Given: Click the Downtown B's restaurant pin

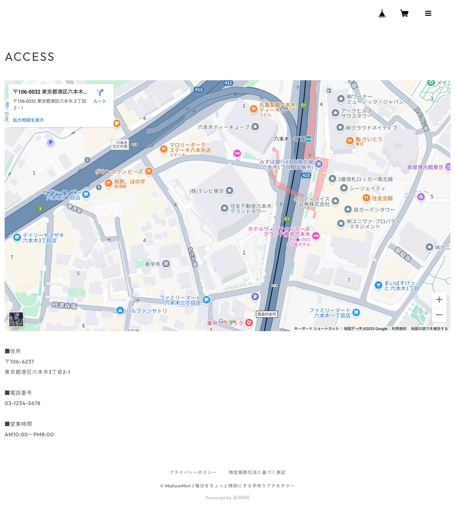Looking at the screenshot, I should pos(149,171).
